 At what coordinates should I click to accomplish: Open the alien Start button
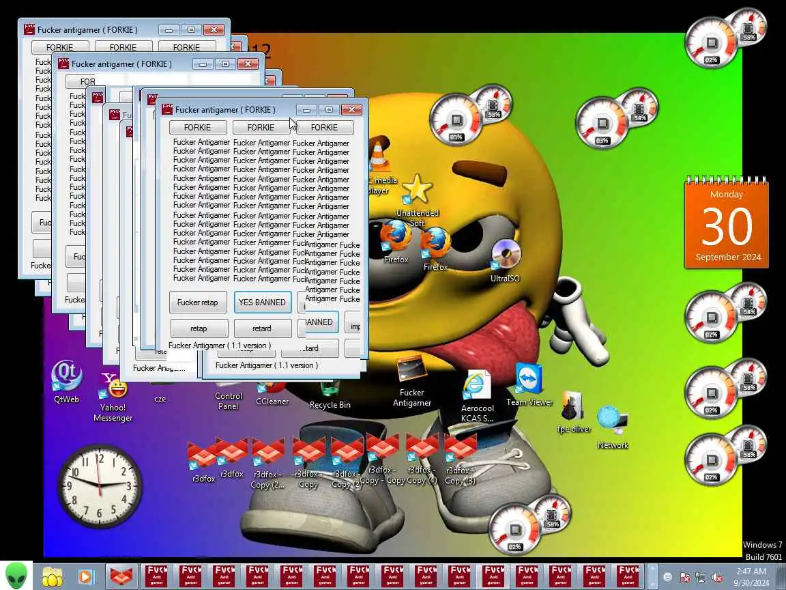(x=16, y=576)
